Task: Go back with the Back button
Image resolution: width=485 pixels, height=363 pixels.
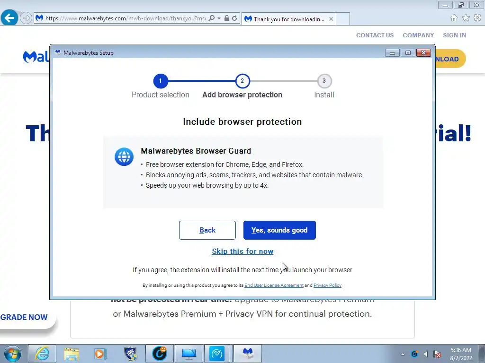Action: pyautogui.click(x=207, y=230)
